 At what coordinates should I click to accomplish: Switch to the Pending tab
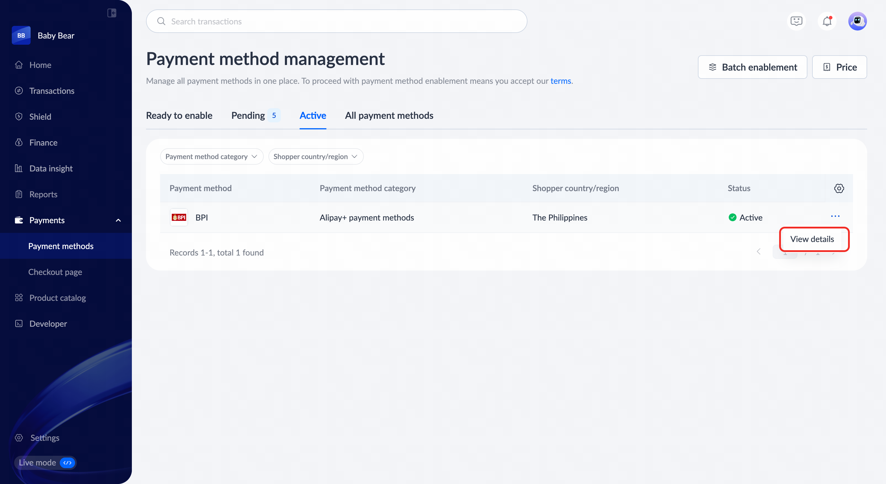coord(248,116)
